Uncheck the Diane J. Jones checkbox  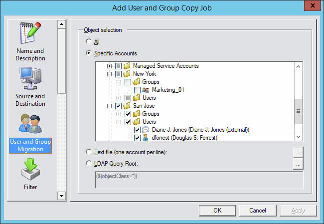(x=137, y=130)
